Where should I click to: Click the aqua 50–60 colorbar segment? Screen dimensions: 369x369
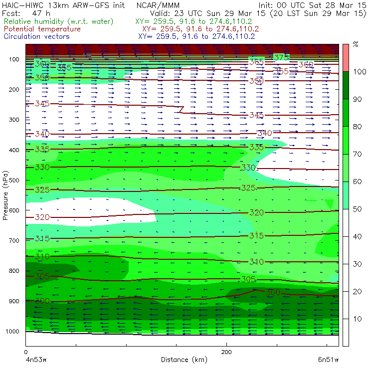[346, 195]
